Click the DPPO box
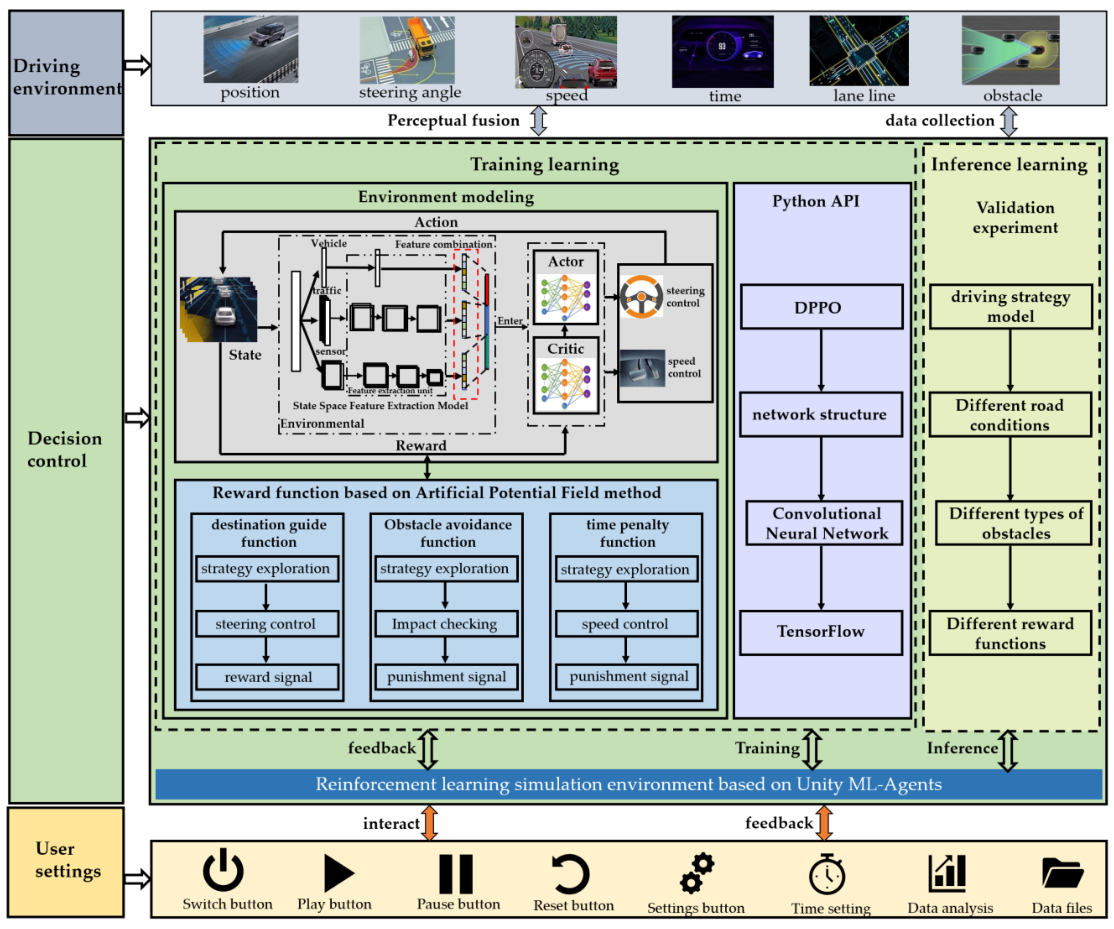1114x929 pixels. [821, 307]
